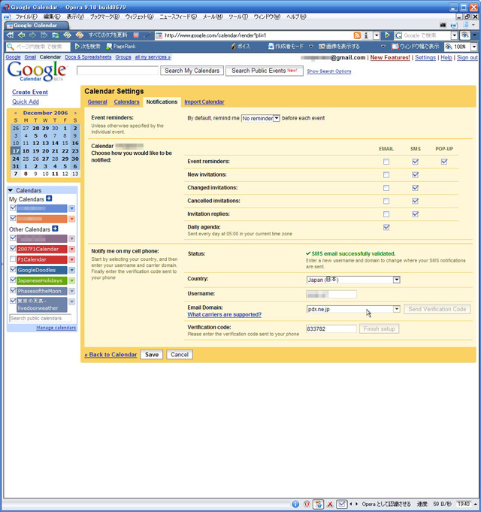481x512 pixels.
Task: Open 'What carriers are supported?' link
Action: click(x=225, y=314)
